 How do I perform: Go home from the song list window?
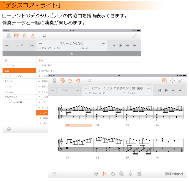point(9,129)
